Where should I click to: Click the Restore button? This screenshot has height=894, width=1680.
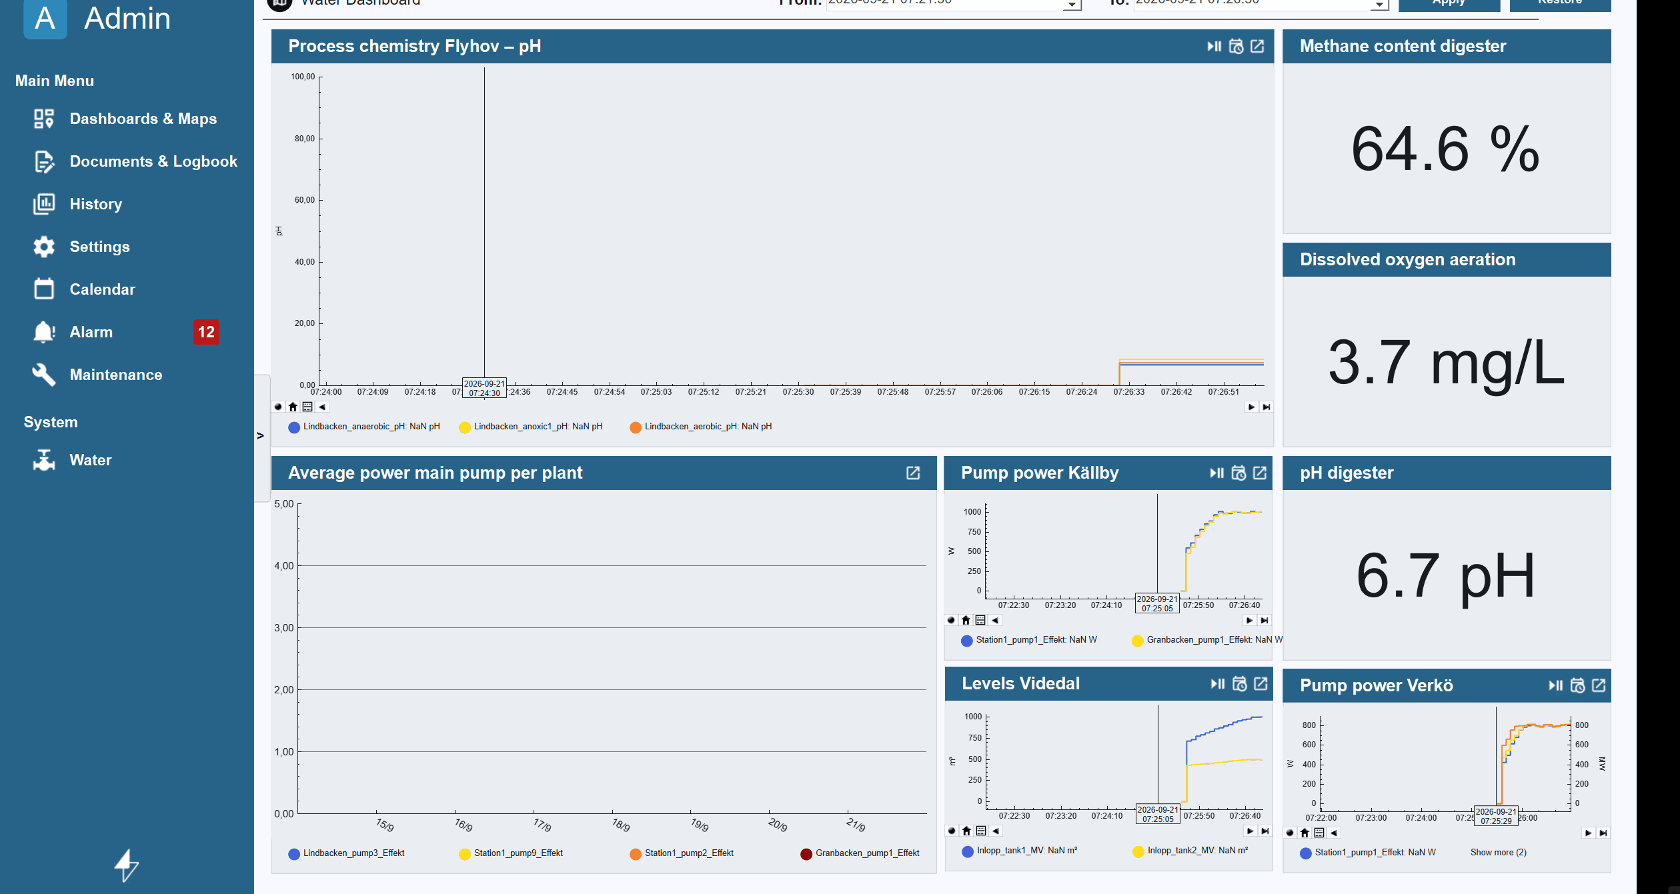click(x=1560, y=4)
